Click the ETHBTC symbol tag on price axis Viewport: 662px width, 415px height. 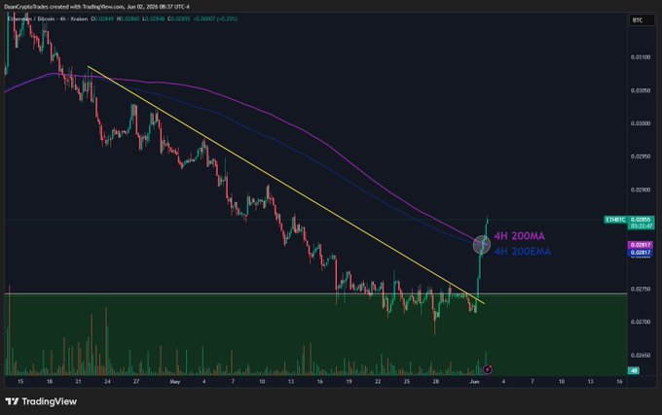coord(615,220)
